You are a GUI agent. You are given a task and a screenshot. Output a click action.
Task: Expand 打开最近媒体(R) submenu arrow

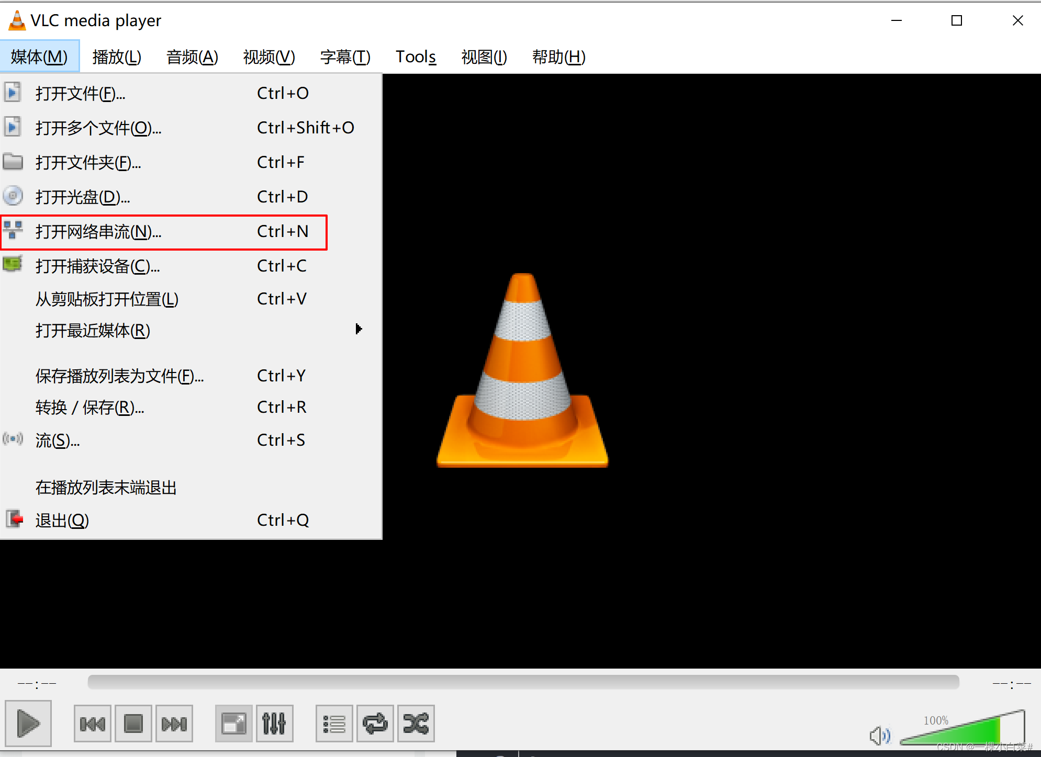click(x=359, y=329)
